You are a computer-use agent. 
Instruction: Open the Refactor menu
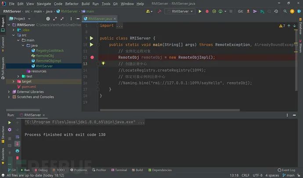[x=72, y=4]
